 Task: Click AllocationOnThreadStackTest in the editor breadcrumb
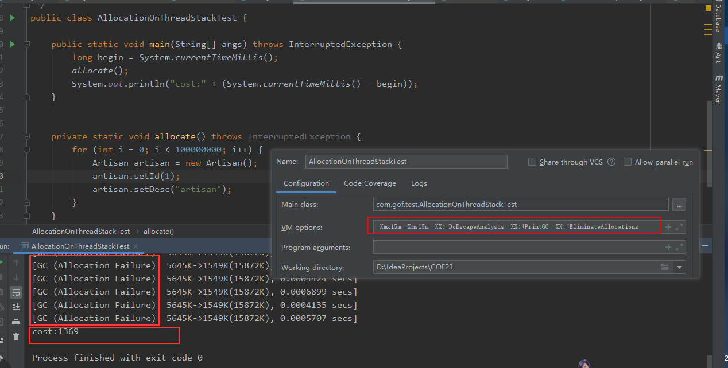[x=81, y=232]
